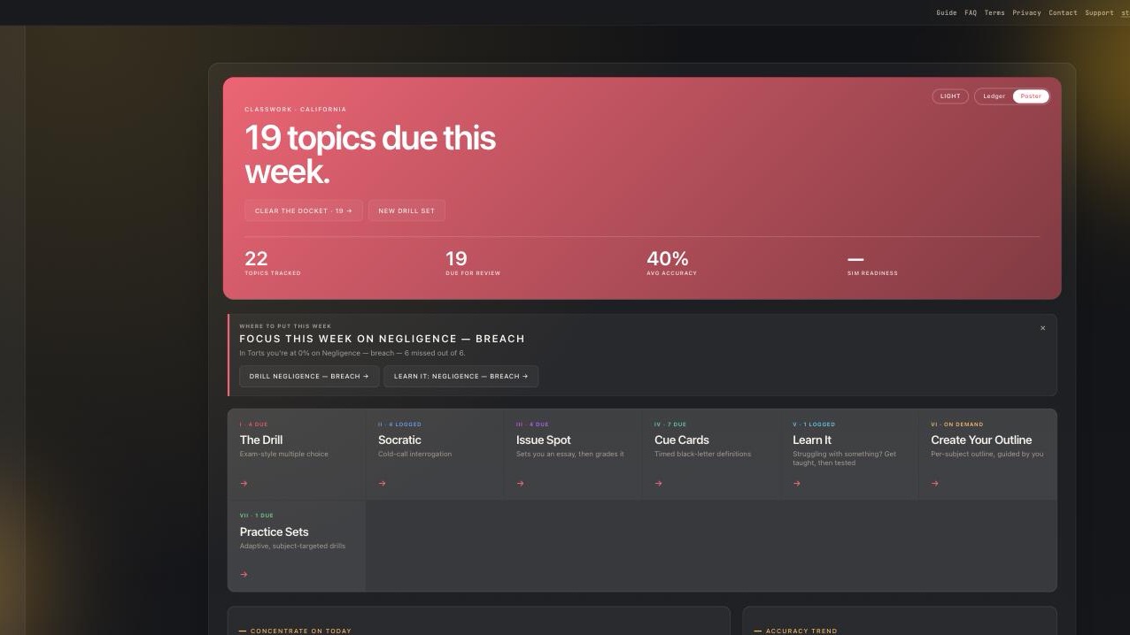Click 'Cold-call interrogation' description
1130x635 pixels.
pos(414,455)
